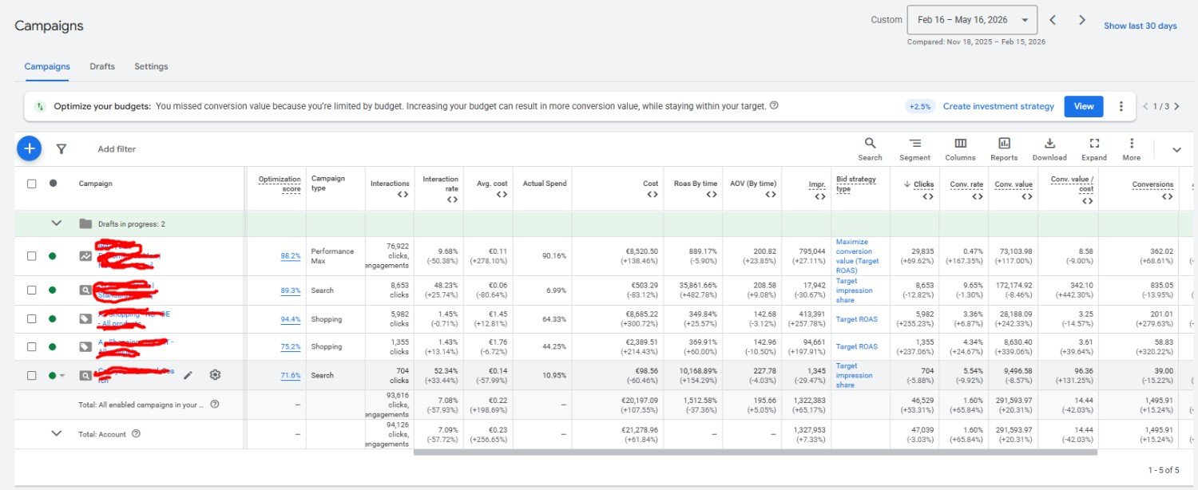Click the Drafts in progress folder icon

pos(85,223)
